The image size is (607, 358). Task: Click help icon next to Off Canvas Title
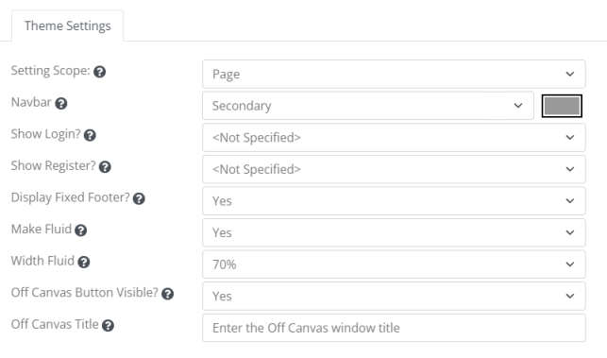tap(108, 326)
